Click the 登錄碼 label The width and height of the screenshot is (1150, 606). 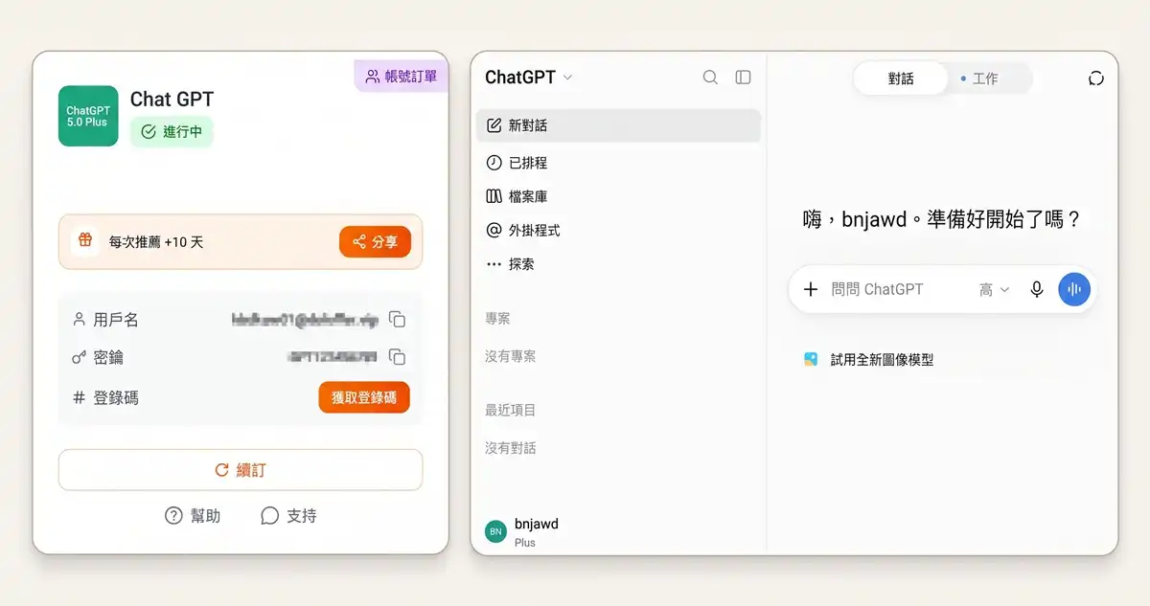(x=116, y=397)
